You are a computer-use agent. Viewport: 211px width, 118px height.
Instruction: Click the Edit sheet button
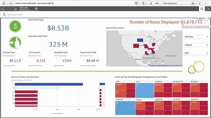point(155,3)
